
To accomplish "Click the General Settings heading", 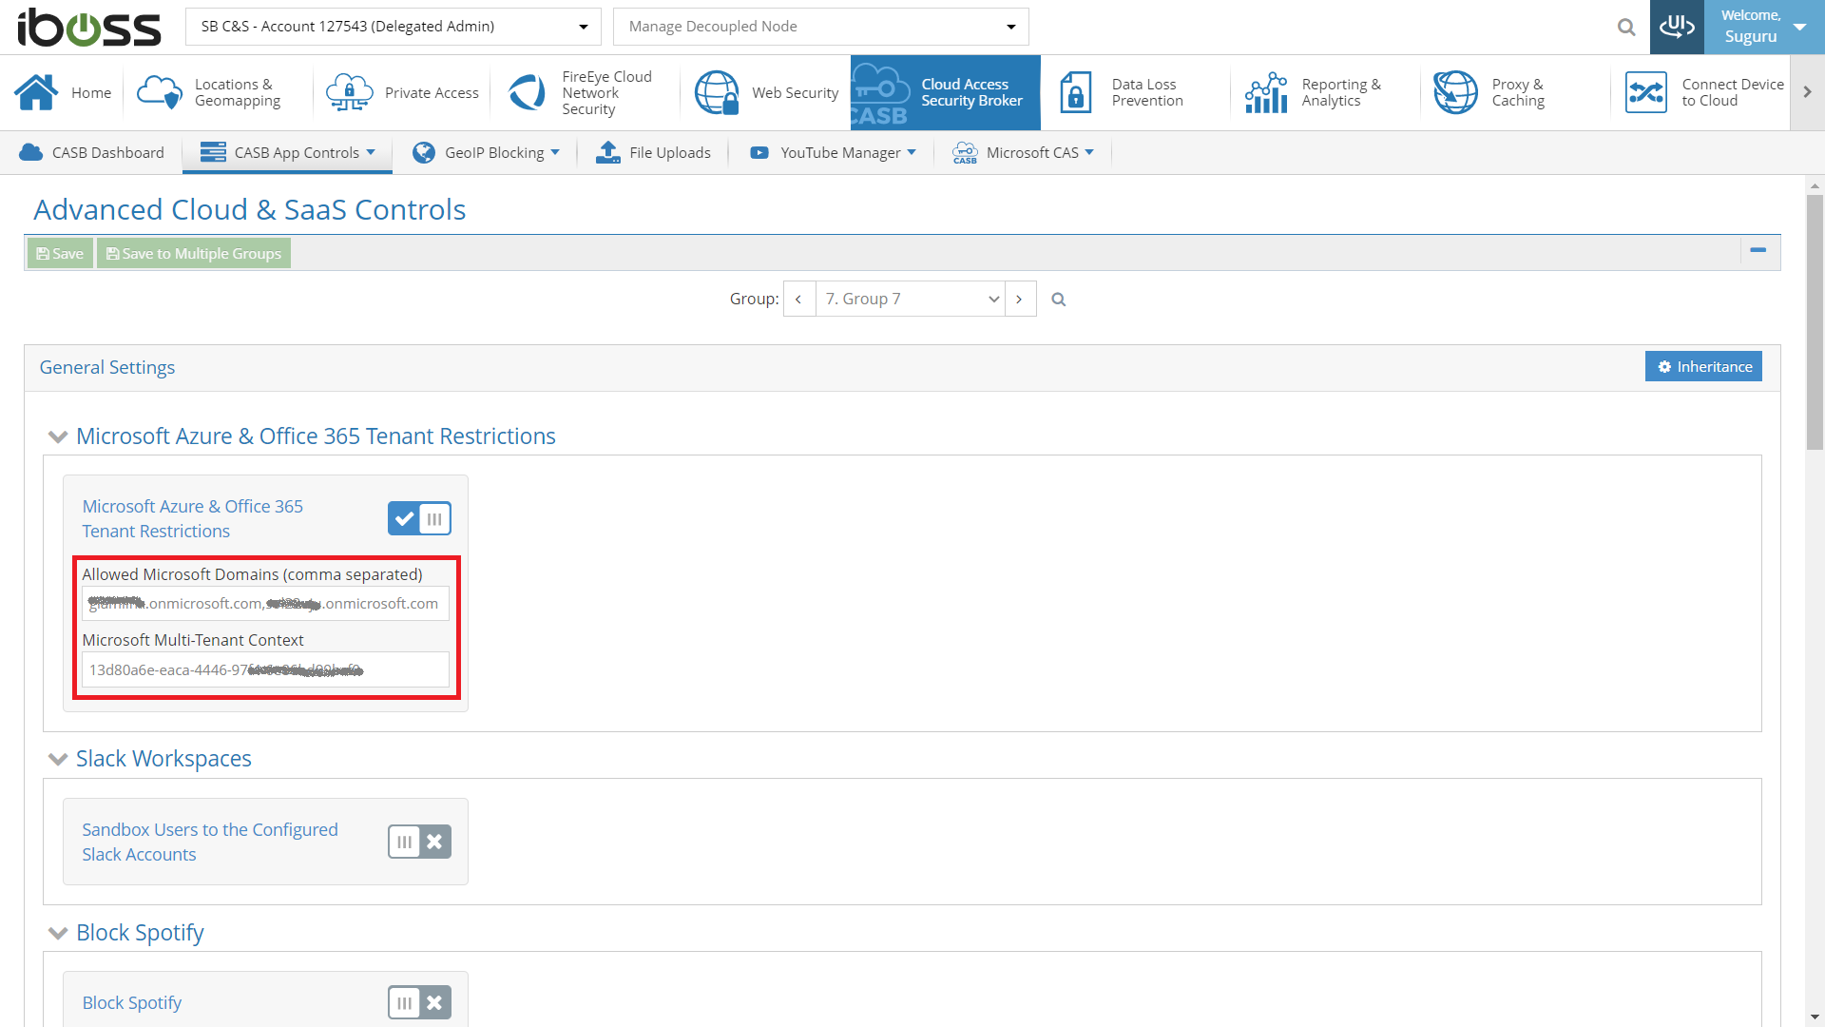I will tap(107, 367).
